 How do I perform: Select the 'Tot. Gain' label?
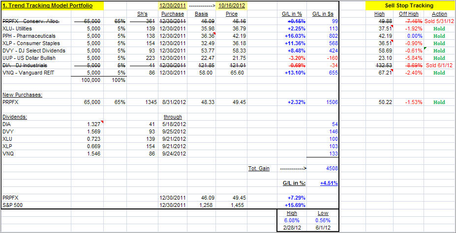[259, 168]
